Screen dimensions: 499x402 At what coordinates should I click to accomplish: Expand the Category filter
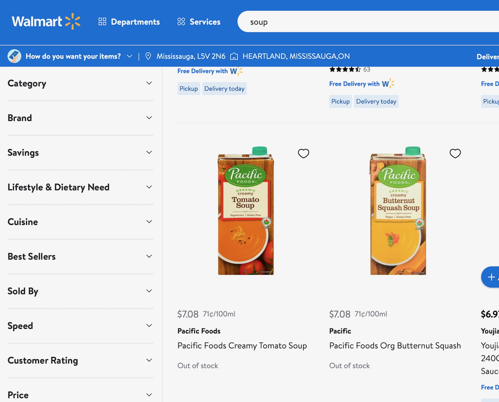tap(149, 83)
